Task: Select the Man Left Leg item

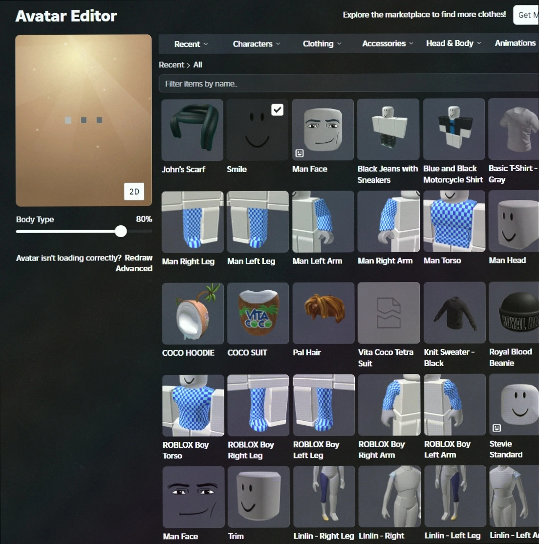Action: point(258,222)
